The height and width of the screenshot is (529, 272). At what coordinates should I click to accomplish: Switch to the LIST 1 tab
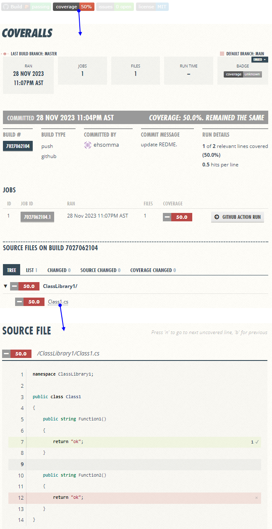coord(31,270)
